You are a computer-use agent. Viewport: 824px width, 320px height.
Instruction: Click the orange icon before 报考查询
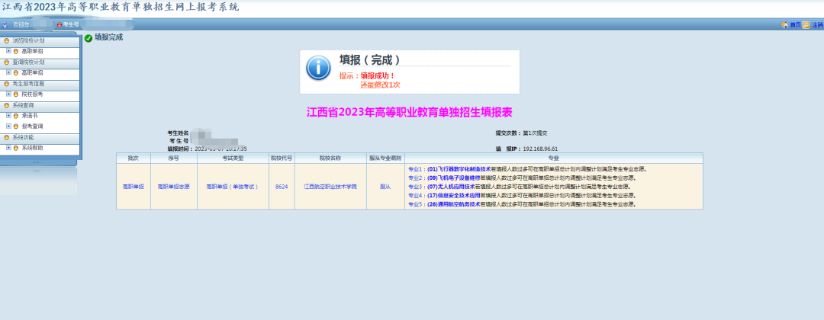coord(15,126)
